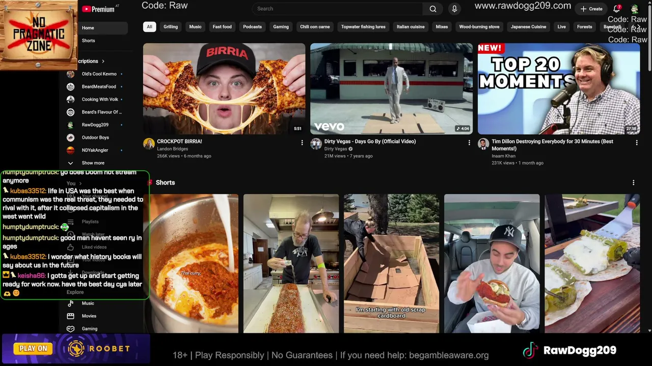Open the account avatar menu

(x=635, y=9)
